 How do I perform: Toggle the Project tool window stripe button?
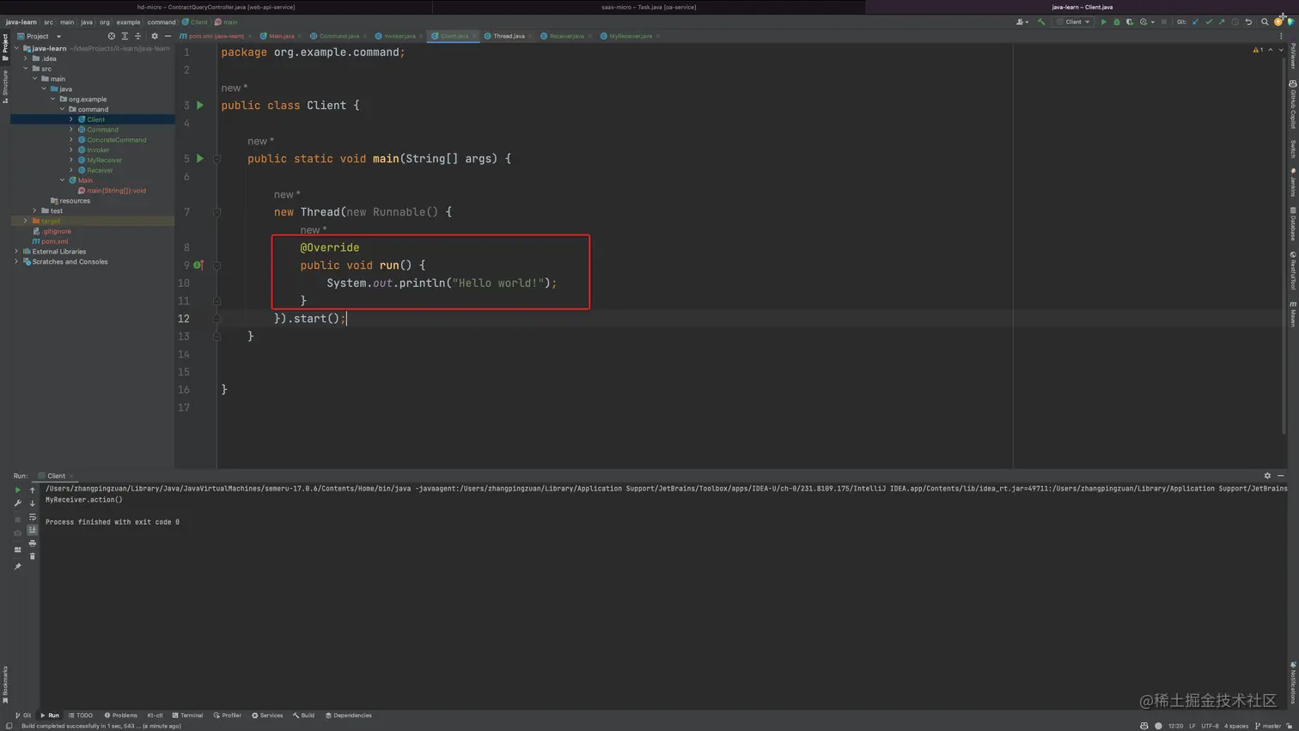coord(5,46)
